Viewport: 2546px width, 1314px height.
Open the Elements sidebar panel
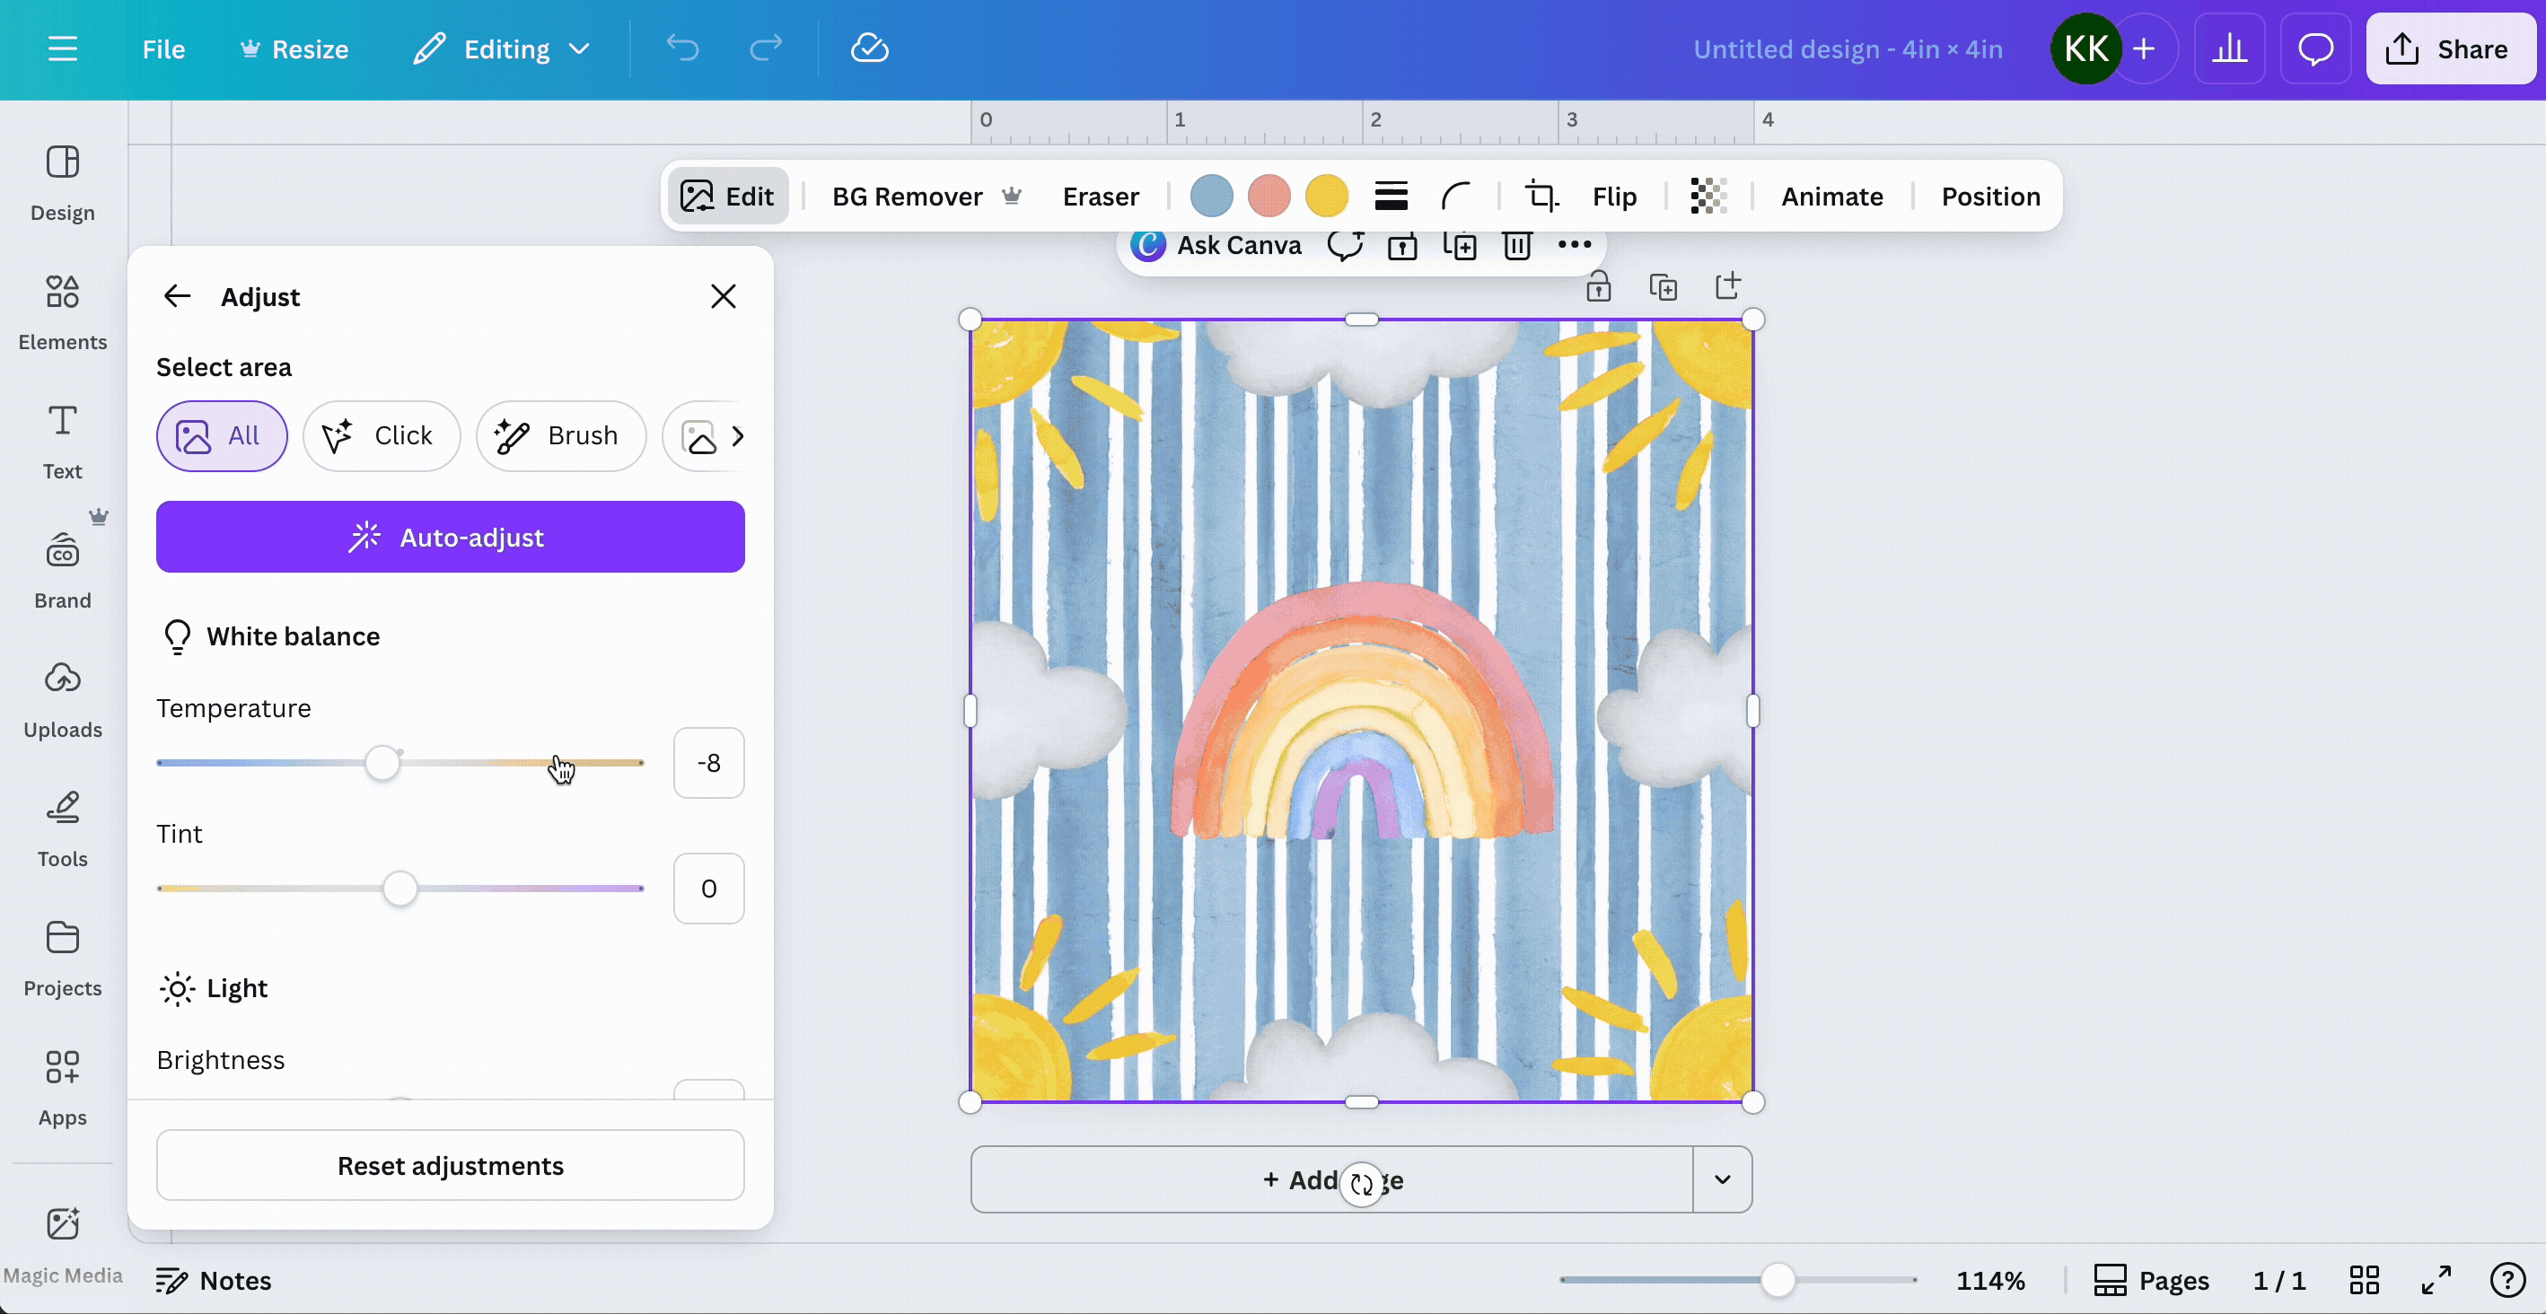pyautogui.click(x=62, y=311)
